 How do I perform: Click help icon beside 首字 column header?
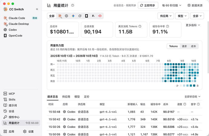tap(198, 104)
